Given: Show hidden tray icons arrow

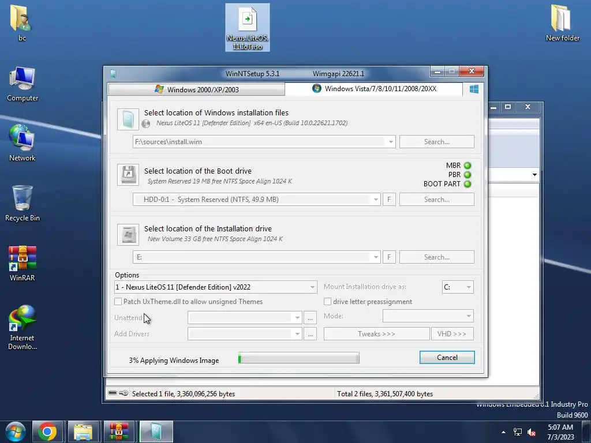Looking at the screenshot, I should point(503,432).
